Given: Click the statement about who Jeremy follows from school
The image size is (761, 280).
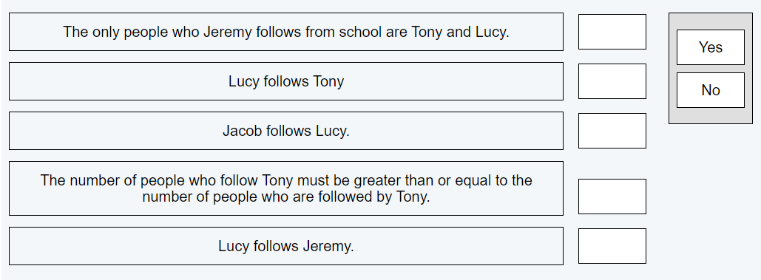Looking at the screenshot, I should point(286,32).
